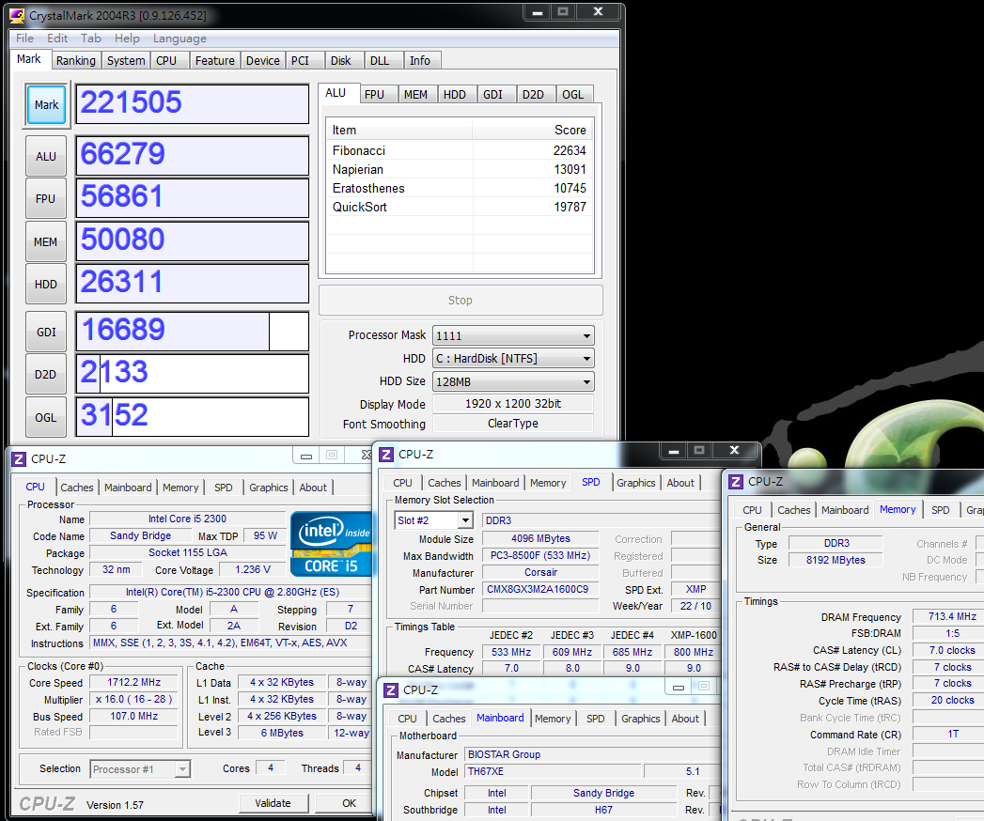Open the File menu in CrystalMark
Image resolution: width=984 pixels, height=821 pixels.
coord(25,39)
